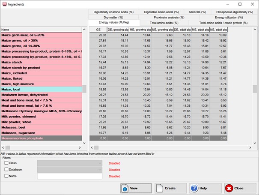Open the Phosphorus digestibility tab
Screen dimensions: 259x195
pos(235,12)
